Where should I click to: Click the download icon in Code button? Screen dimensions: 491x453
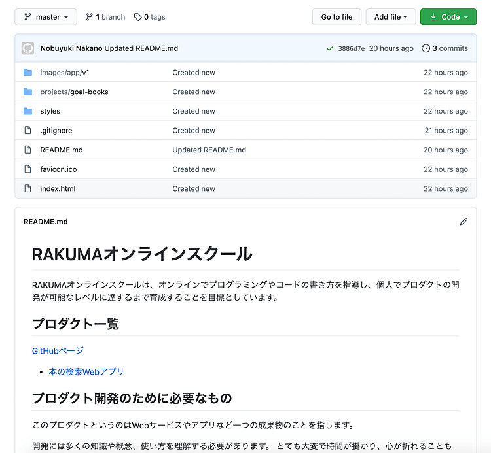433,17
